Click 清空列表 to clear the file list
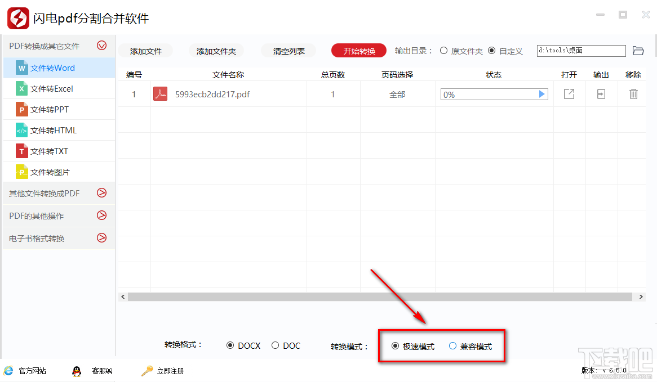Screen dimensions: 657x382 click(287, 51)
